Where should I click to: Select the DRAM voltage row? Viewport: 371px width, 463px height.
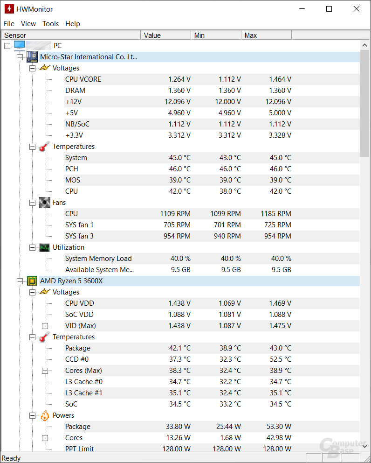(212, 91)
